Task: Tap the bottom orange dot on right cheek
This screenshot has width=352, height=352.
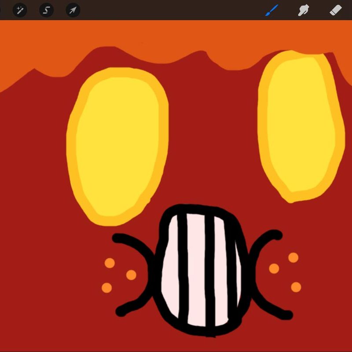Action: [x=296, y=287]
